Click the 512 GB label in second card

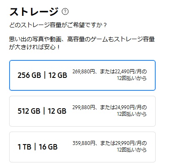[x=29, y=111]
